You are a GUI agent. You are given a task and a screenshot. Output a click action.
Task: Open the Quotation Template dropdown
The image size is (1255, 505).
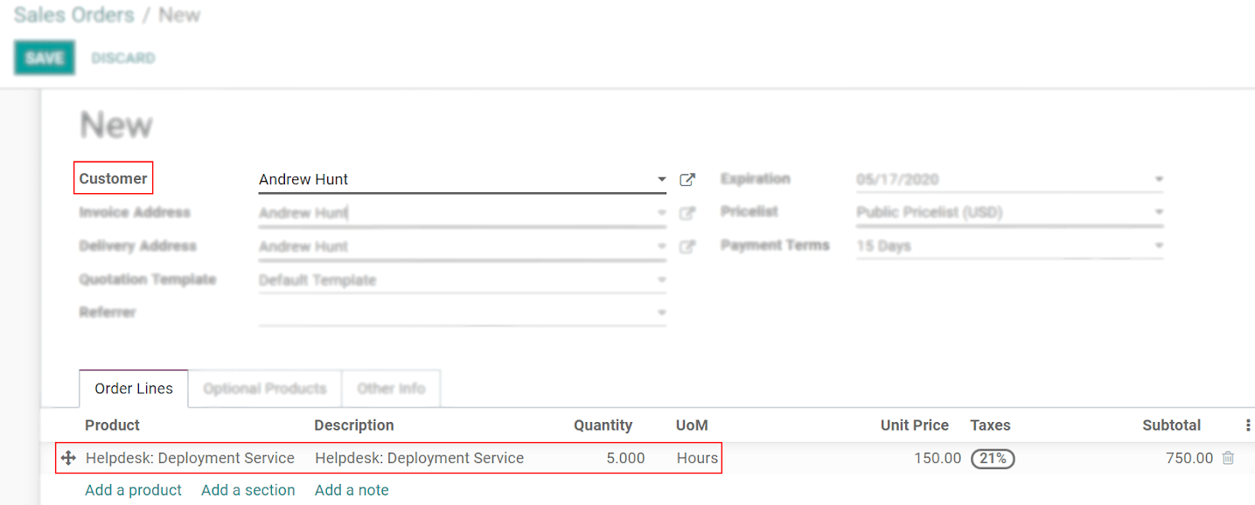coord(662,280)
